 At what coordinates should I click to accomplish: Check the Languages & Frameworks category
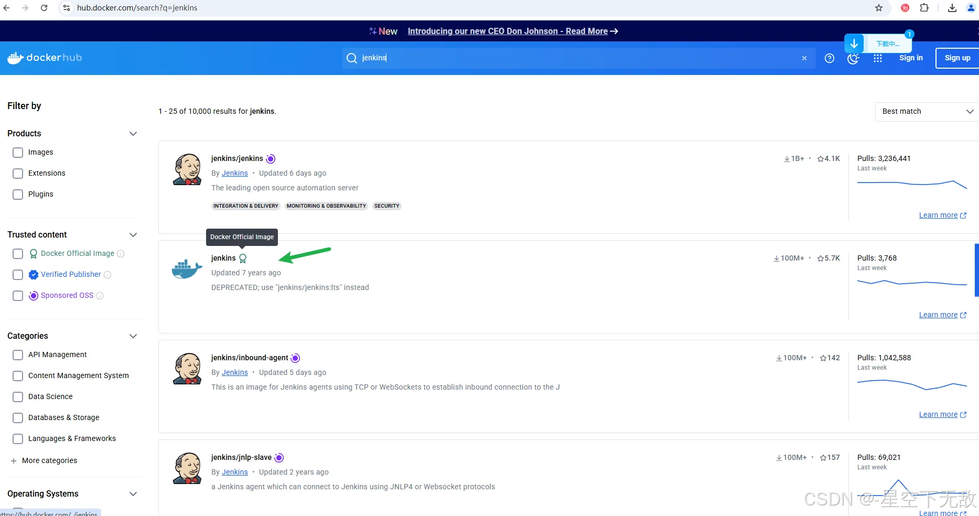18,439
